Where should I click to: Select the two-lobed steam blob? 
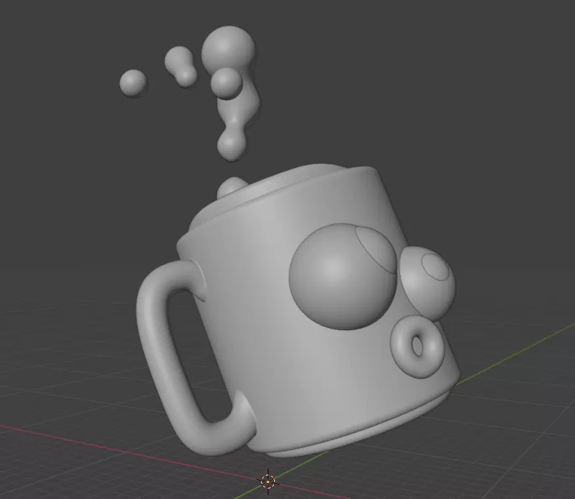click(180, 66)
